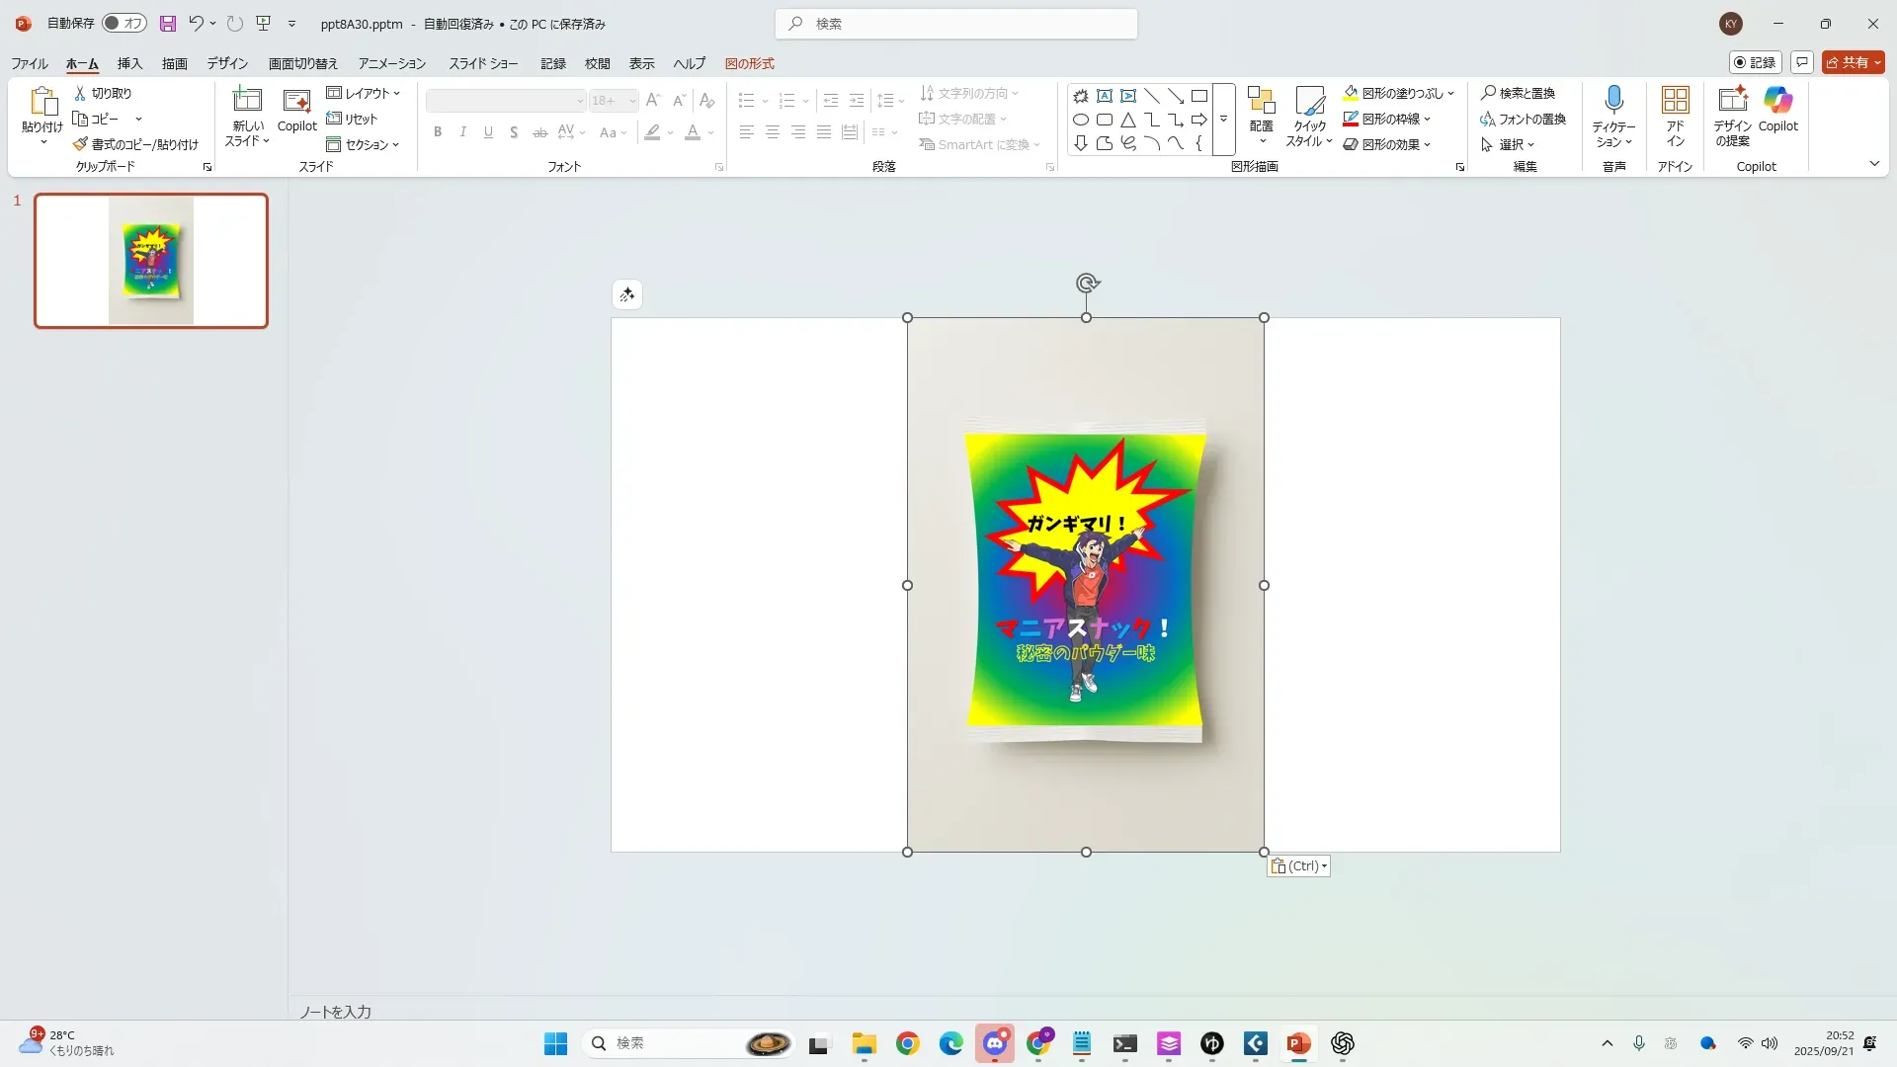This screenshot has height=1067, width=1897.
Task: Open the Paste Options (Ctrl) dropdown
Action: click(x=1298, y=866)
